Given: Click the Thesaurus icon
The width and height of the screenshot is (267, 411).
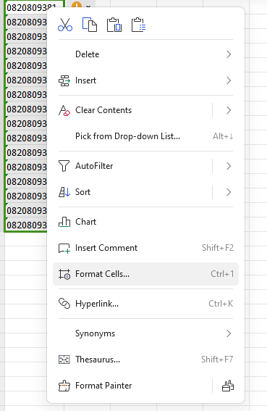Looking at the screenshot, I should (x=64, y=360).
